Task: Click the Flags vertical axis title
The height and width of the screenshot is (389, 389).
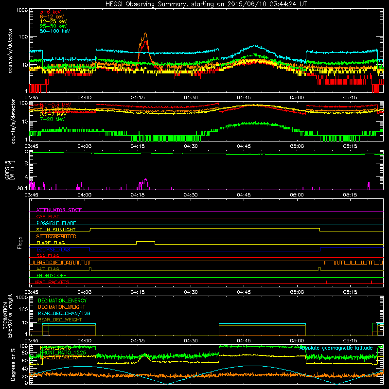Action: 19,243
